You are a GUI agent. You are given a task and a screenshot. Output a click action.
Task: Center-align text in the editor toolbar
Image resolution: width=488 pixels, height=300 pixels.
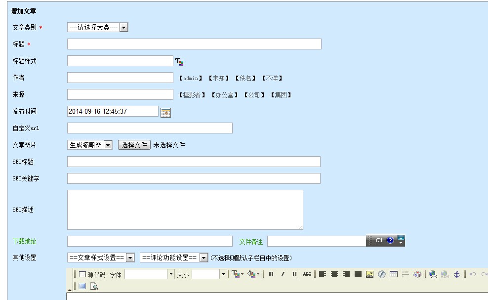point(334,274)
